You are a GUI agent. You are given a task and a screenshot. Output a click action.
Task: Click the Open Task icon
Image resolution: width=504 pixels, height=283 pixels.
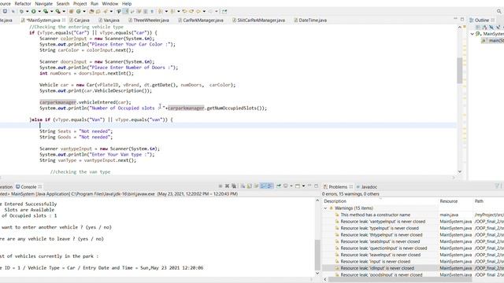click(98, 11)
